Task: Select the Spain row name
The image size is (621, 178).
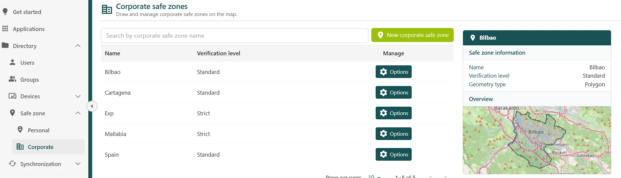Action: tap(112, 155)
